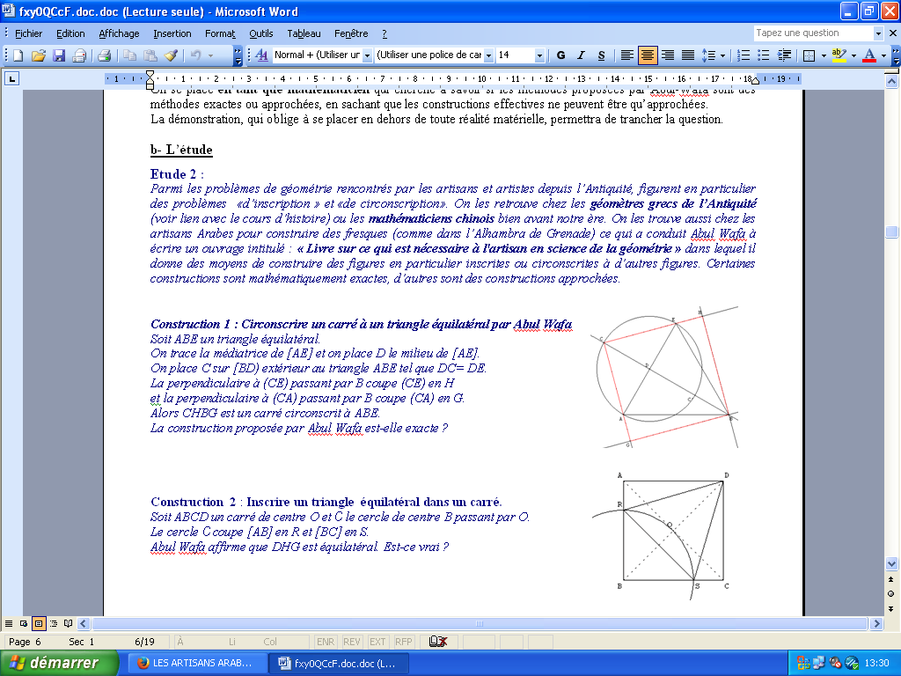
Task: Open the font size dropdown showing 14
Action: [x=539, y=55]
